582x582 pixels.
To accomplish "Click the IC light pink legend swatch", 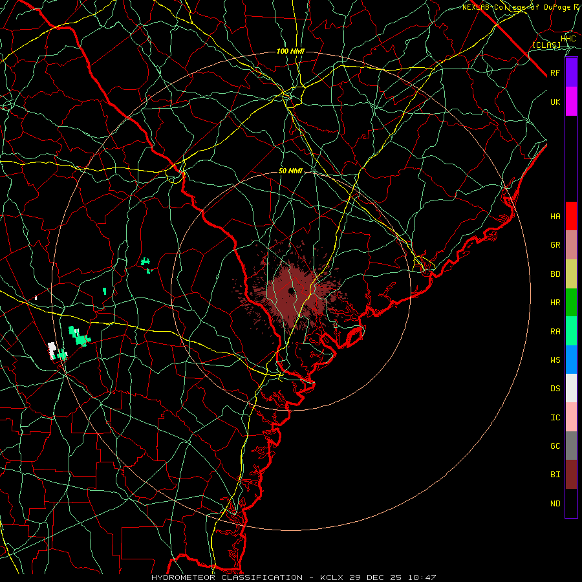I will 571,417.
